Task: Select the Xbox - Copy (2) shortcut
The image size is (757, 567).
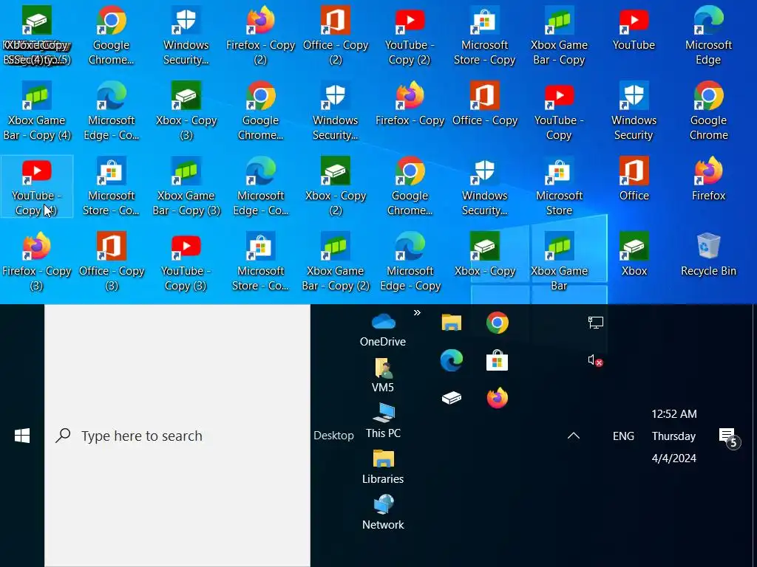Action: (x=336, y=185)
